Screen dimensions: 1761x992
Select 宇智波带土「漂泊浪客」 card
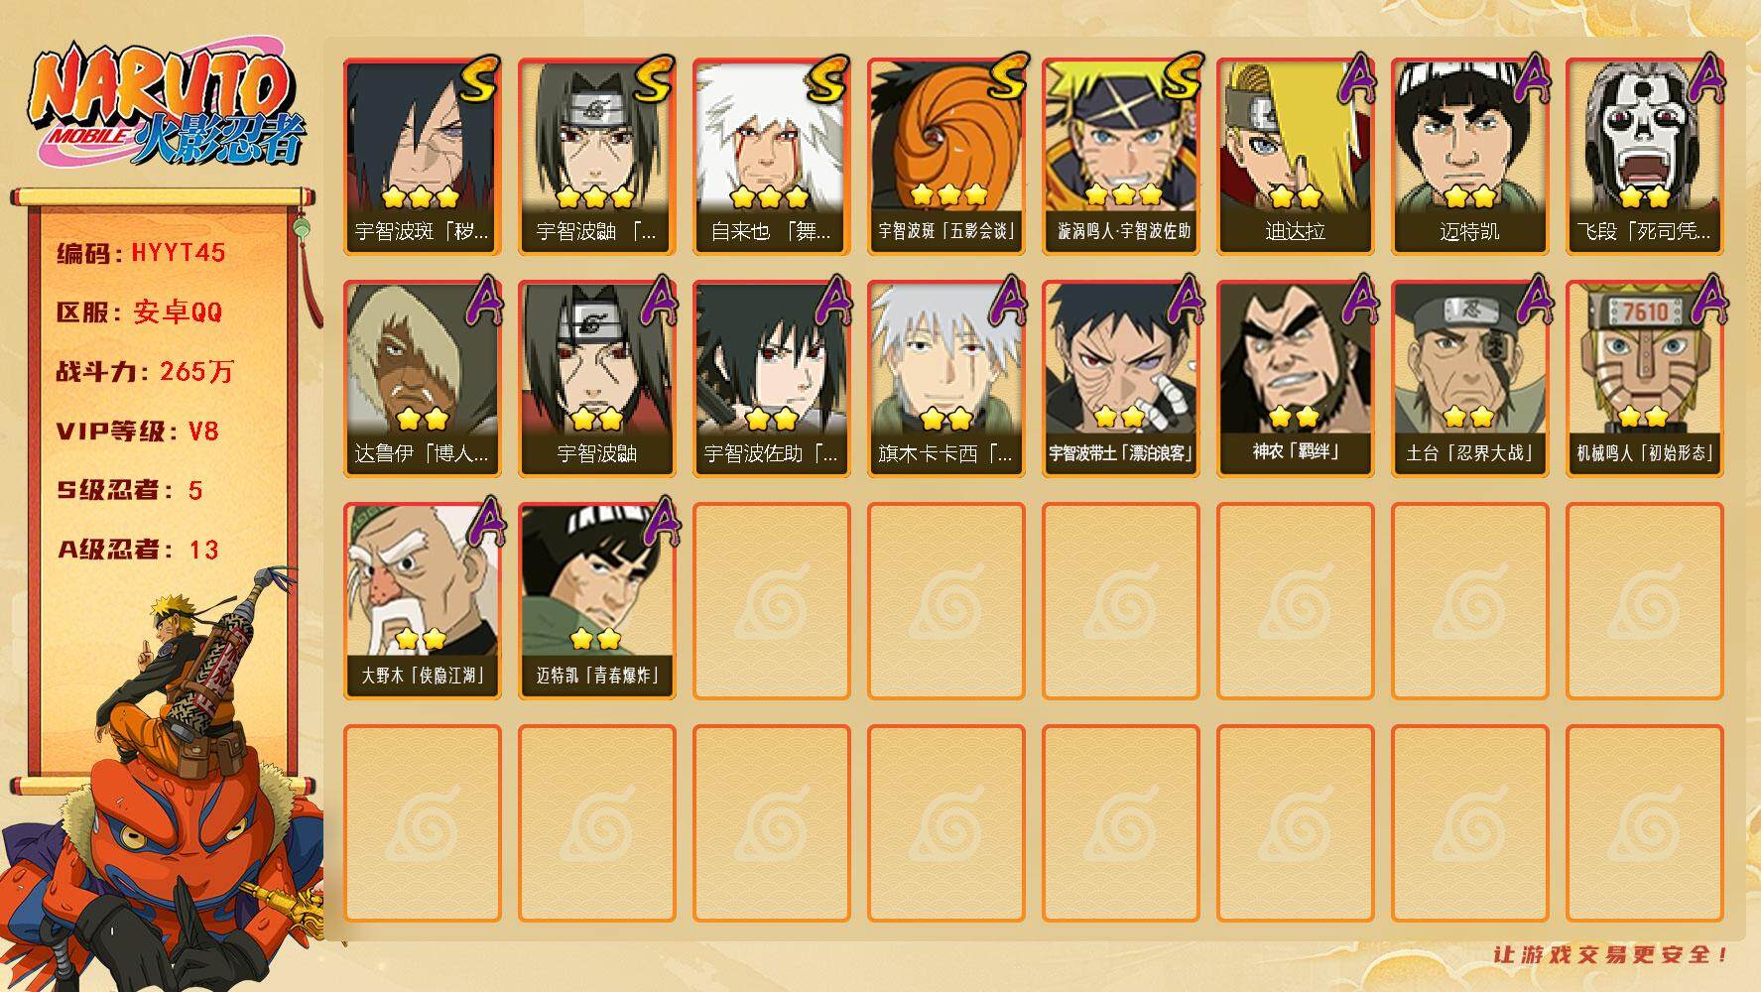(x=1120, y=379)
